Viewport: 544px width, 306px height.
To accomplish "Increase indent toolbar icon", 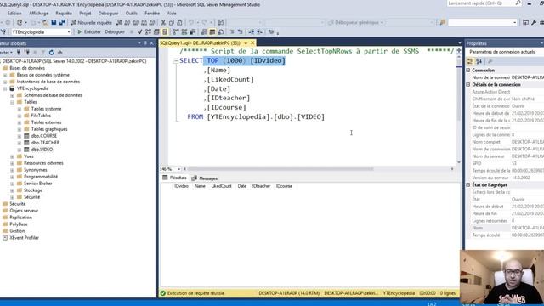I will pyautogui.click(x=259, y=32).
